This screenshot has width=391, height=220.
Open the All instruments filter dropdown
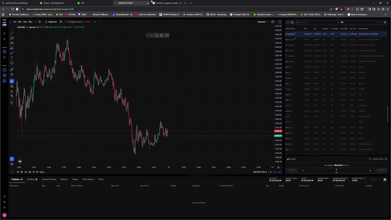(360, 22)
